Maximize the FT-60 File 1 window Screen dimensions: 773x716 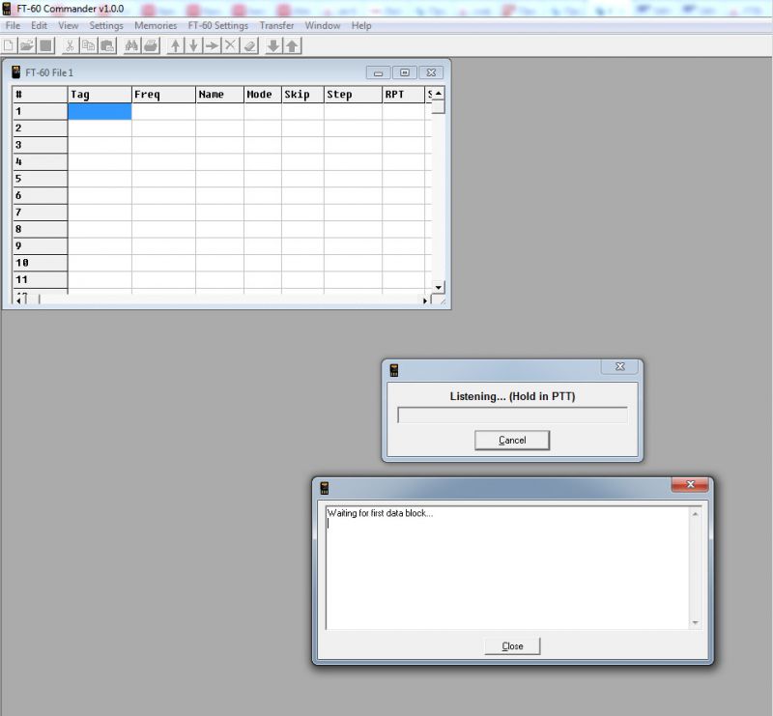tap(404, 72)
